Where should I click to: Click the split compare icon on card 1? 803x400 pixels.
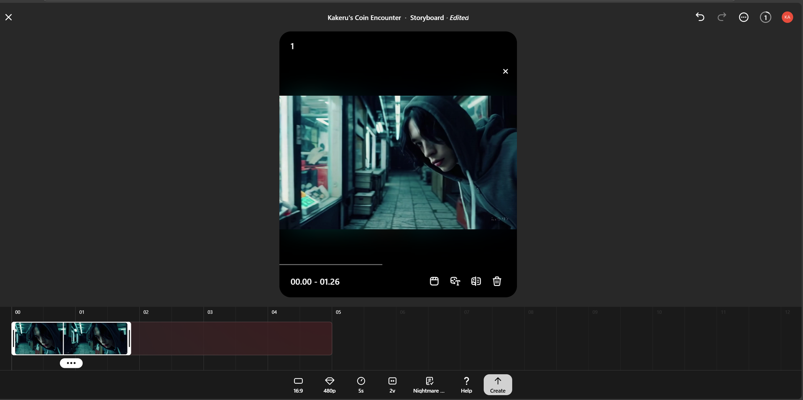(x=476, y=281)
